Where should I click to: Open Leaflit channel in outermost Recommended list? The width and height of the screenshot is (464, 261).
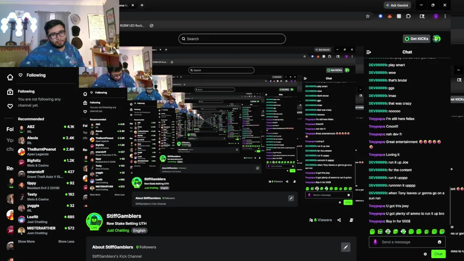[46, 219]
